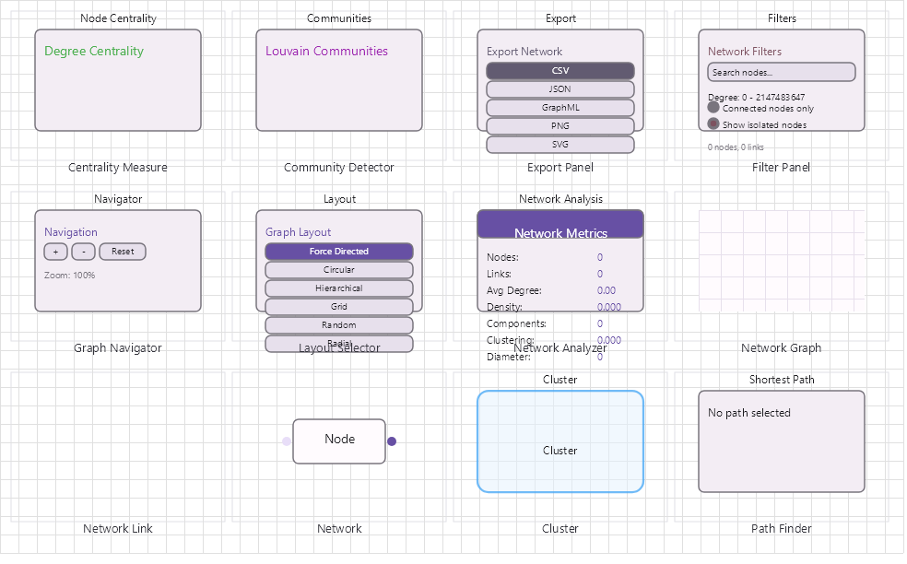Click the 'Export Panel' caption

560,167
